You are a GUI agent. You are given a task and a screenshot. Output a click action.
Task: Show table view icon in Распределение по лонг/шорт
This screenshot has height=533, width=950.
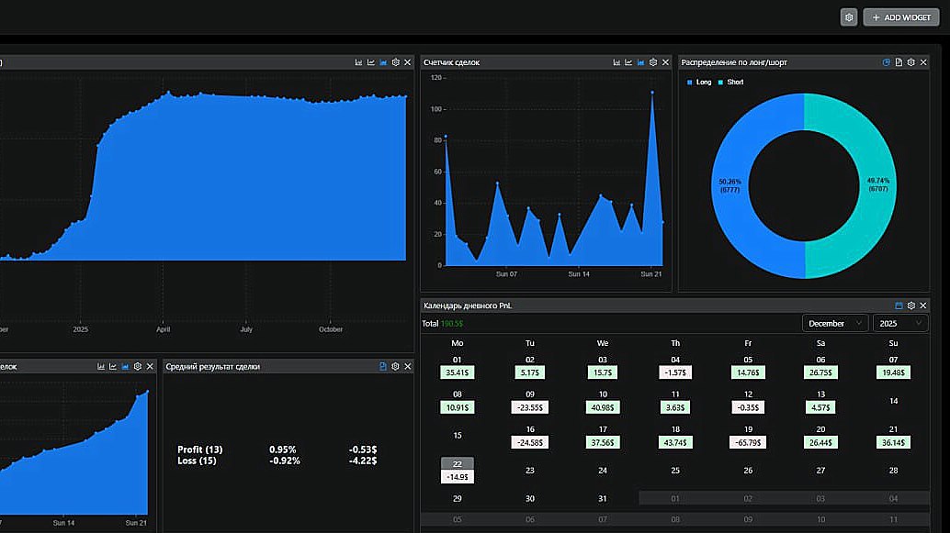click(899, 62)
